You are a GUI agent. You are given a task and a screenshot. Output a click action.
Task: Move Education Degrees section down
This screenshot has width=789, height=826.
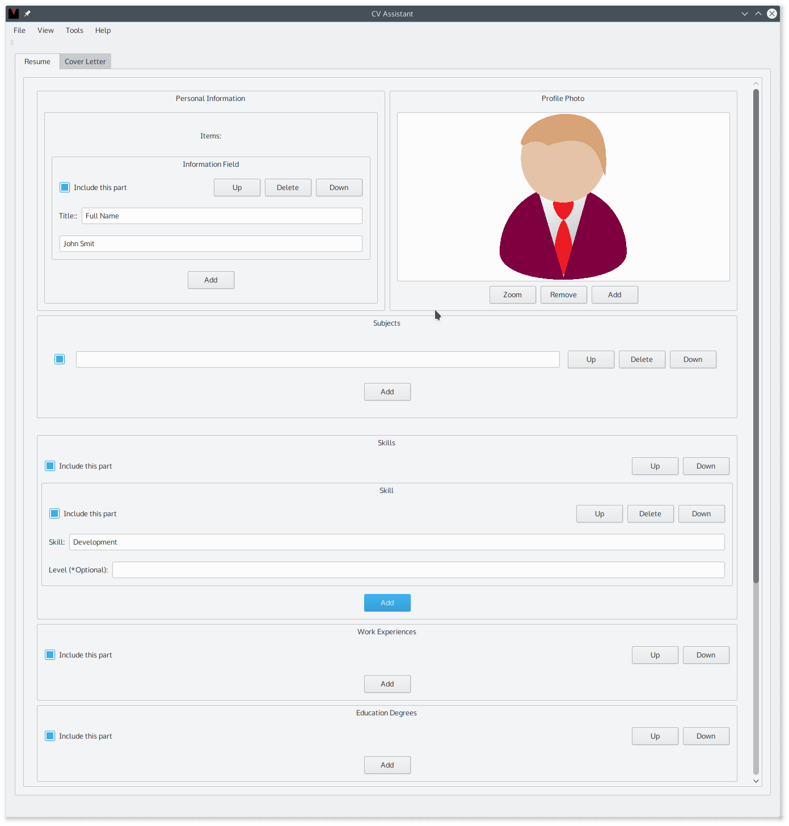tap(706, 736)
